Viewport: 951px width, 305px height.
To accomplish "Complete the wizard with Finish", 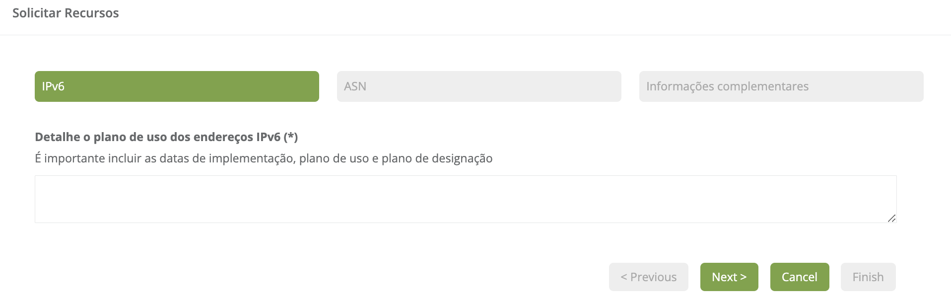I will (868, 277).
